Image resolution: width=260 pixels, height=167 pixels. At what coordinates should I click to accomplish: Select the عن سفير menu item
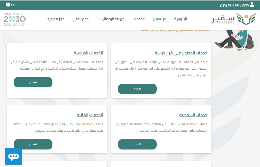coord(159,19)
